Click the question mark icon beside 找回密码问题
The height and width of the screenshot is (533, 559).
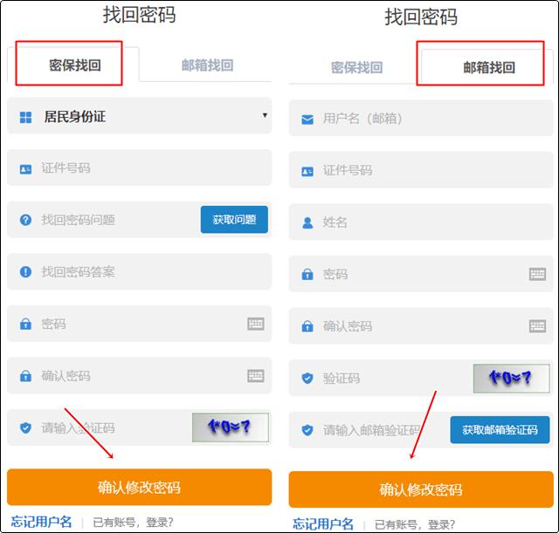(25, 220)
